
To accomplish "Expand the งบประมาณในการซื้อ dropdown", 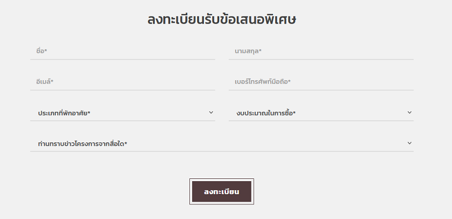I will coord(321,113).
